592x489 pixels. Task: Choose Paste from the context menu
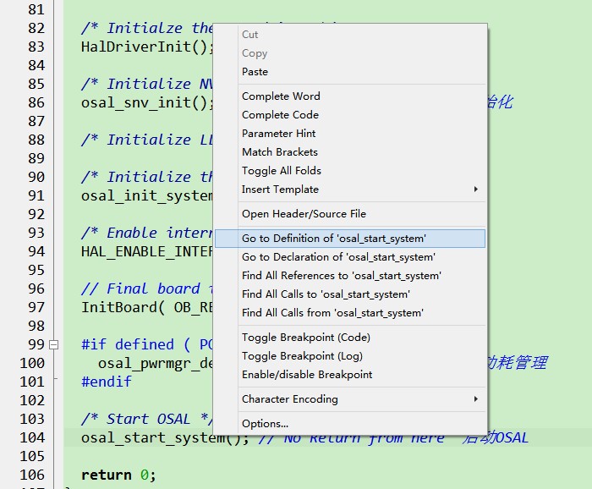point(350,72)
